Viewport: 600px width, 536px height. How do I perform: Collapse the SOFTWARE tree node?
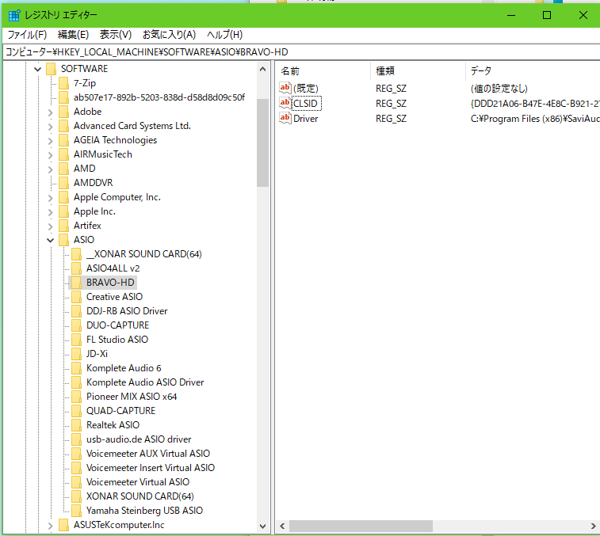(37, 69)
